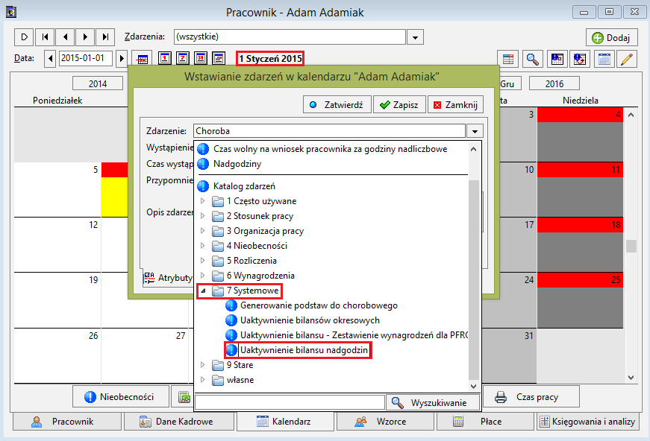Viewport: 650px width, 441px height.
Task: Click the pencil edit icon
Action: [627, 59]
